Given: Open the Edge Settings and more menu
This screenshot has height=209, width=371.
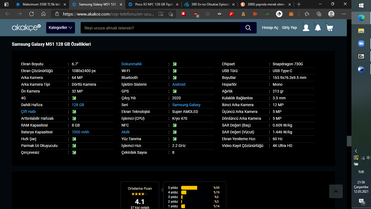Looking at the screenshot, I should pyautogui.click(x=344, y=14).
